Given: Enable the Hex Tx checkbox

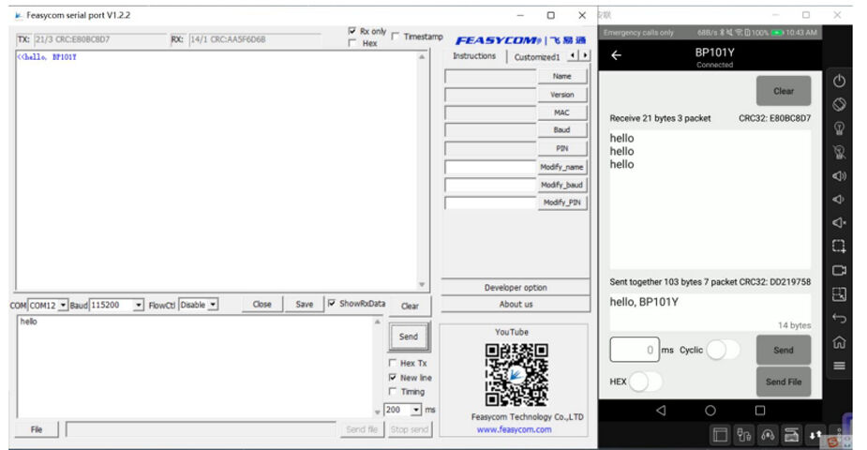Looking at the screenshot, I should click(x=393, y=363).
